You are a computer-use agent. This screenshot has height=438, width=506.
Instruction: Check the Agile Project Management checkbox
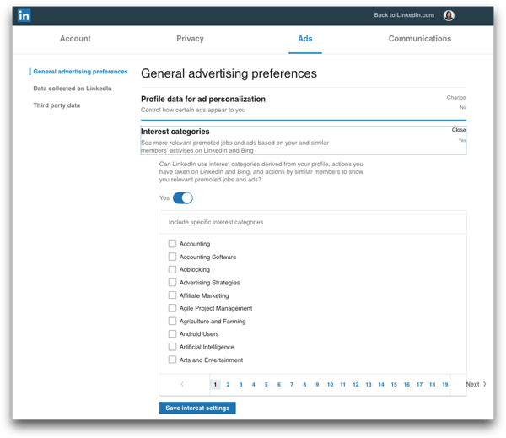(172, 308)
